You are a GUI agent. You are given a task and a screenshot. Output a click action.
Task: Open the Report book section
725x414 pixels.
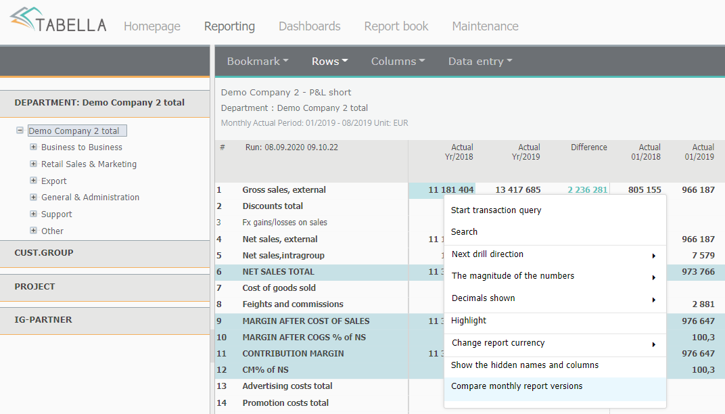tap(396, 26)
